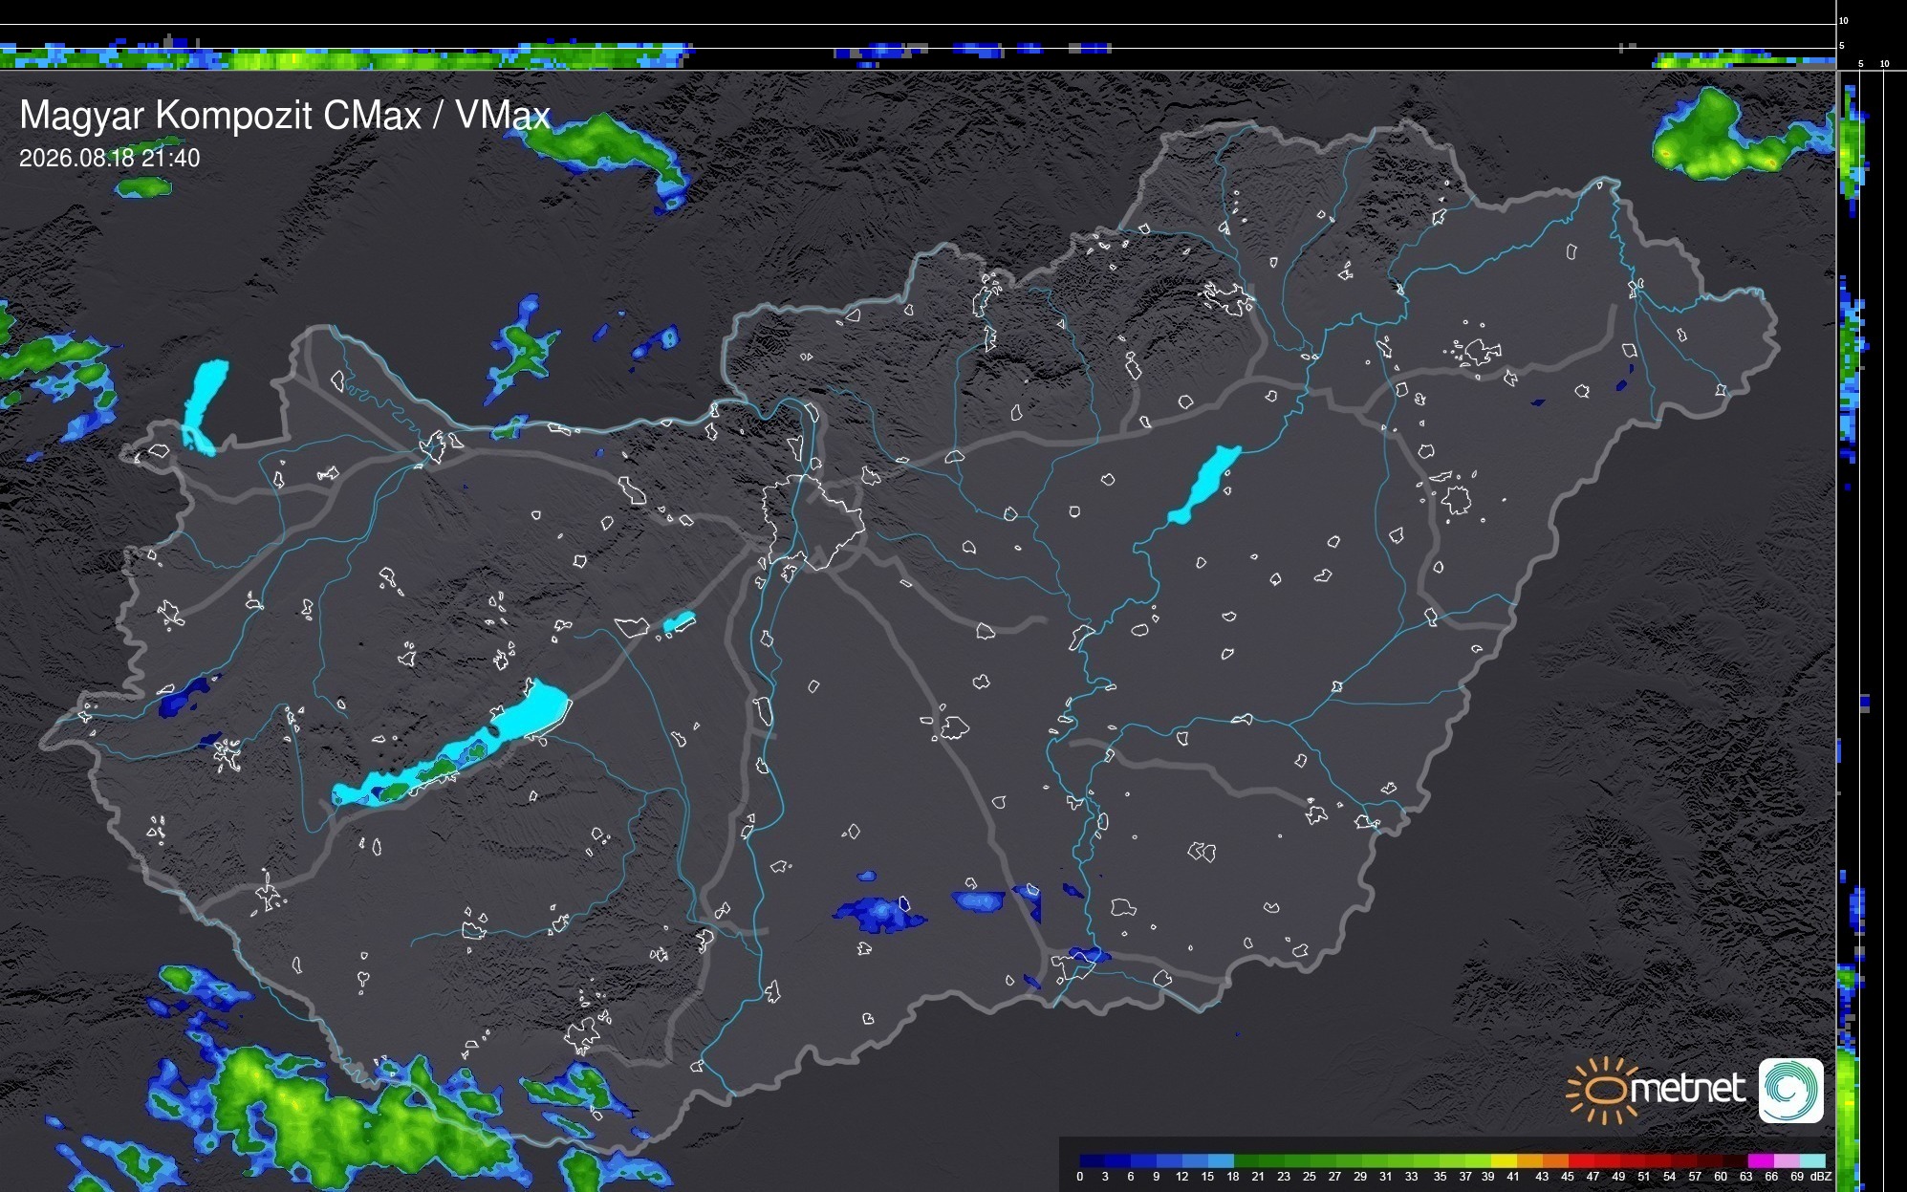Screen dimensions: 1907x1192
Task: Click the 'dBZ' unit label
Action: pyautogui.click(x=1820, y=1177)
